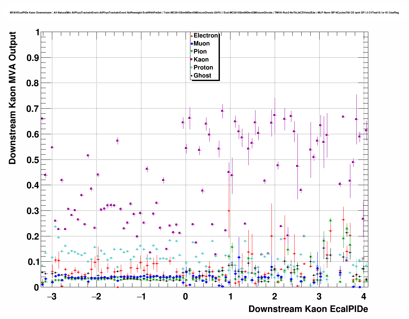The image size is (409, 319).
Task: Click the x-axis tick label 4
Action: (363, 296)
